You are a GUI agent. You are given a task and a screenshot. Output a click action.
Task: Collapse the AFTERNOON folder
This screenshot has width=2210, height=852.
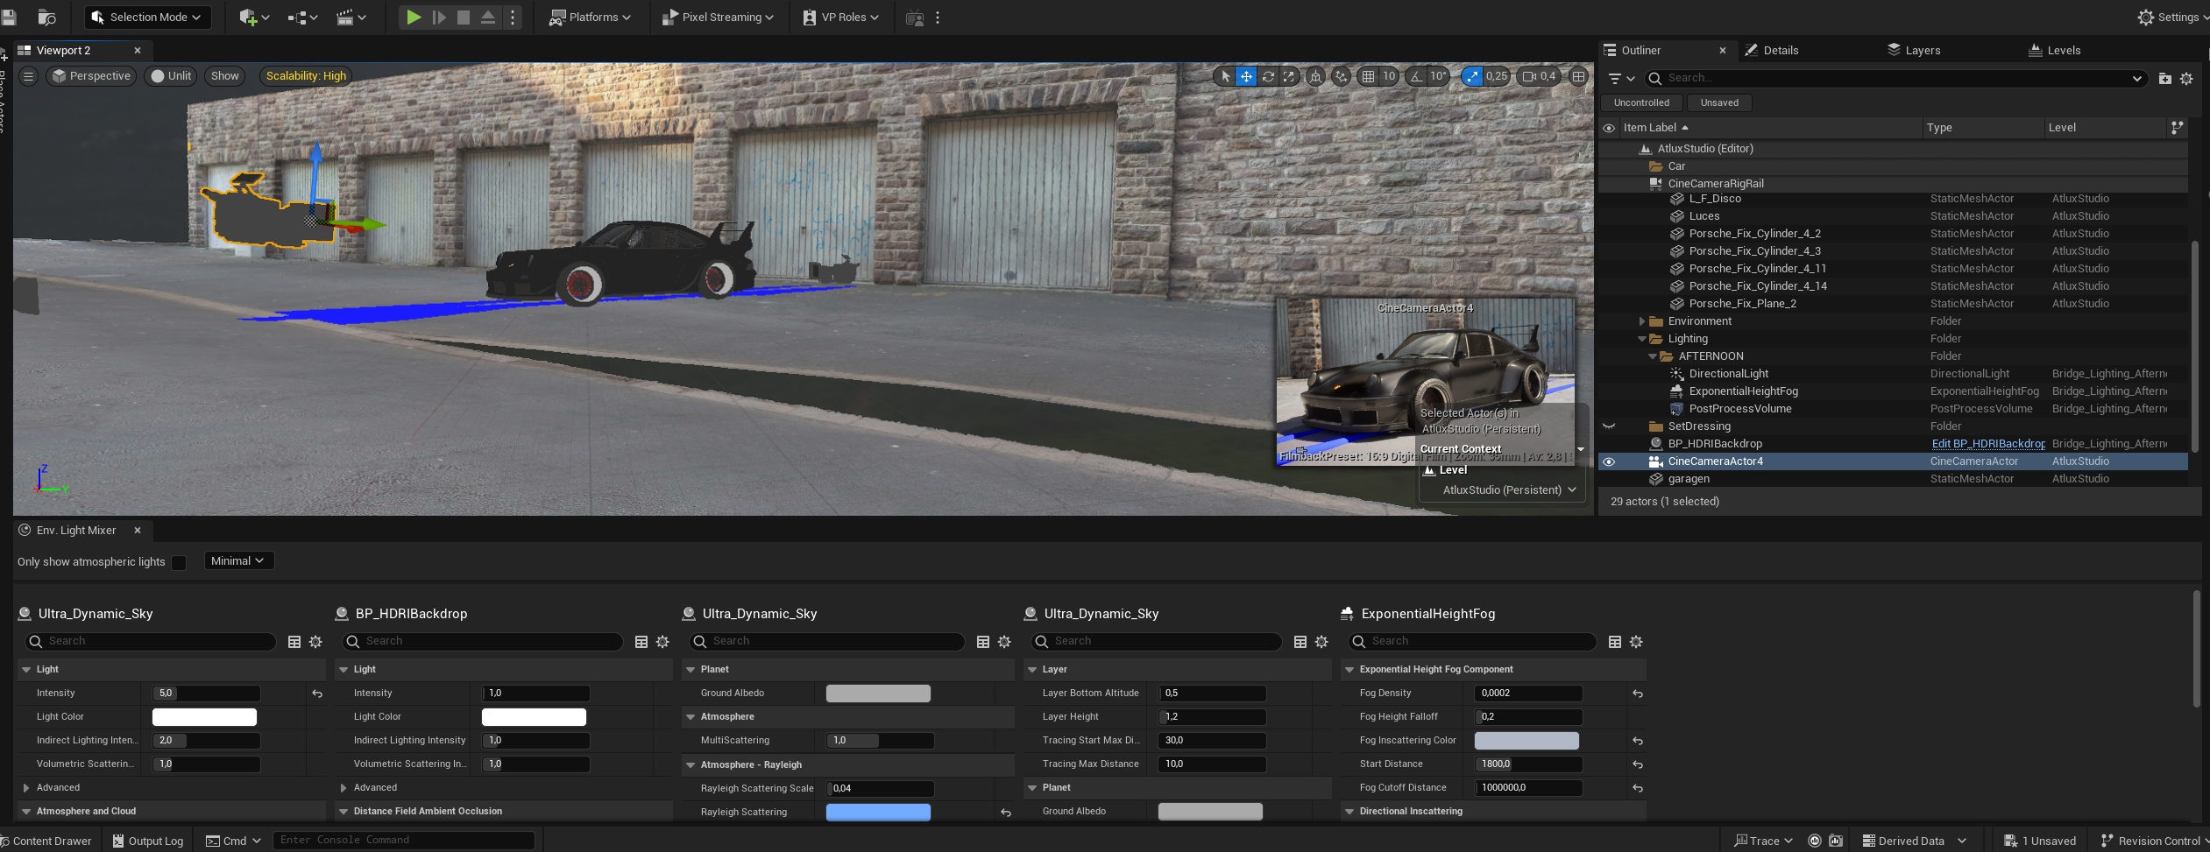click(x=1652, y=356)
